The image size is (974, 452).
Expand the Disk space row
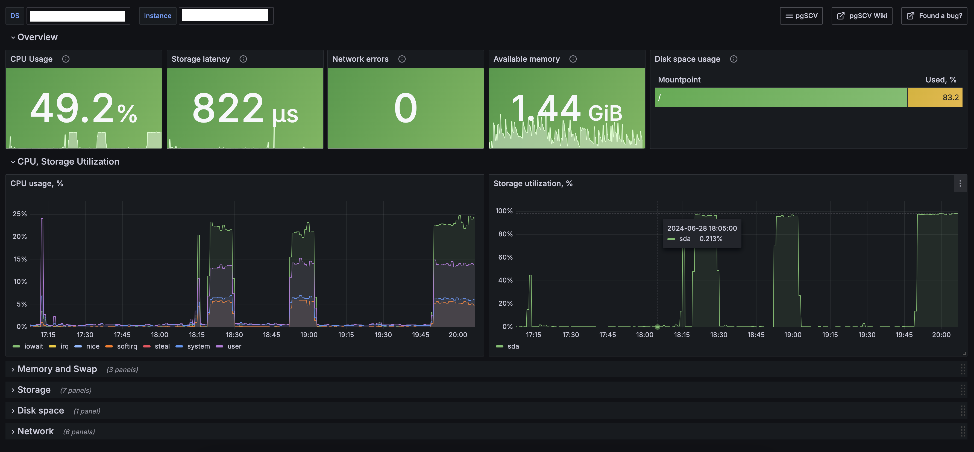point(40,411)
